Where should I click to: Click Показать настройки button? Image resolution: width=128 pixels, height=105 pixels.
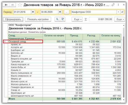click(x=38, y=19)
